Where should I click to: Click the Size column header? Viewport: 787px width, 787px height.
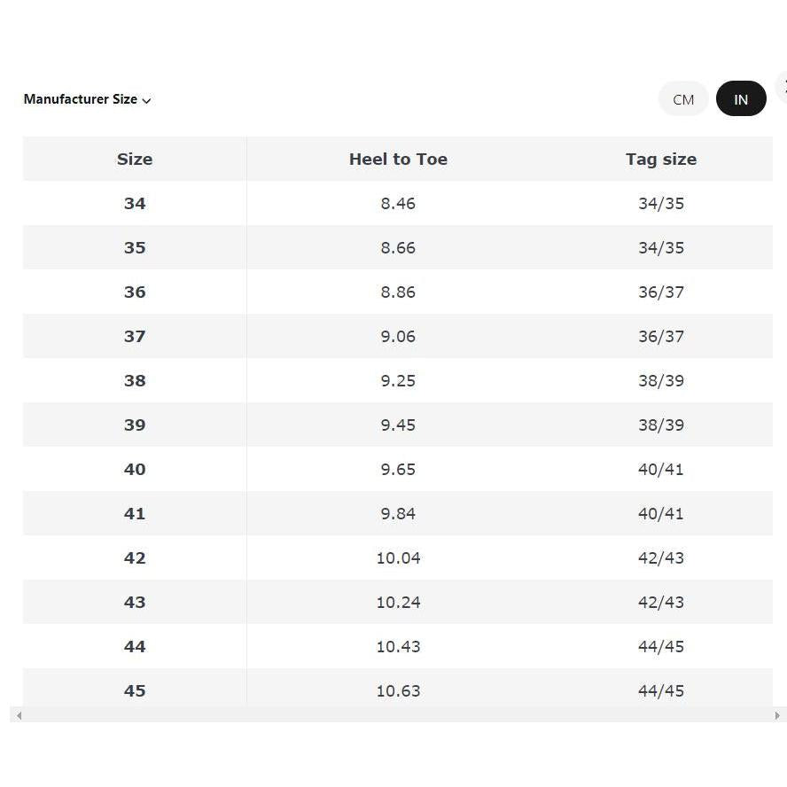pyautogui.click(x=135, y=160)
